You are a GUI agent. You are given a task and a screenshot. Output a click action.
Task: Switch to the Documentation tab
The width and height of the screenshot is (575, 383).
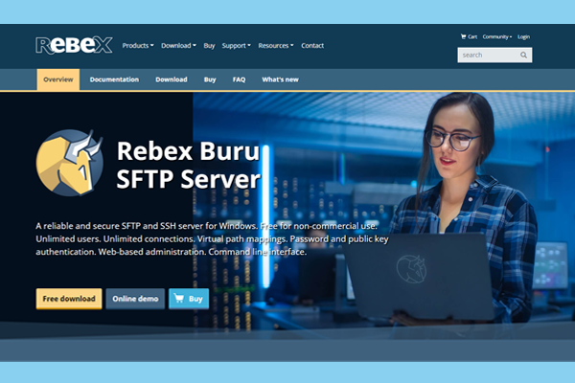coord(114,79)
